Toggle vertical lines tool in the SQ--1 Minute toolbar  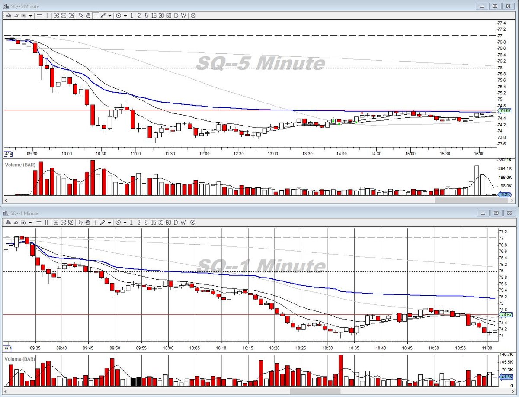47,223
